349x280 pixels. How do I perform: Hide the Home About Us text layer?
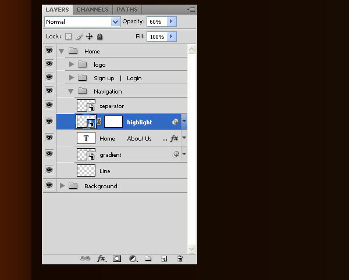coord(49,137)
